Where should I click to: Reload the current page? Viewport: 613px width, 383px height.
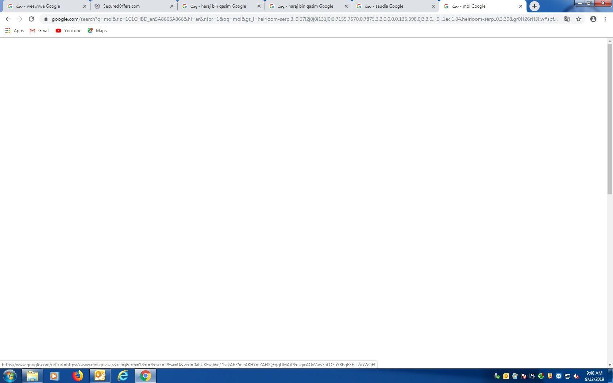pos(31,19)
